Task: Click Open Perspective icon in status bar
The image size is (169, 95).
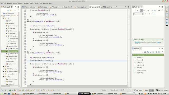Action: click(130, 90)
